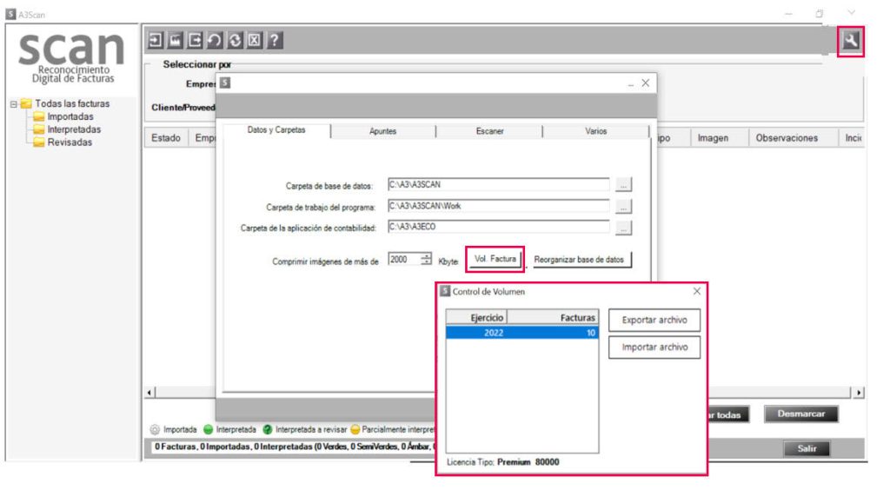Select Interpretadas in the folder tree

pyautogui.click(x=74, y=129)
